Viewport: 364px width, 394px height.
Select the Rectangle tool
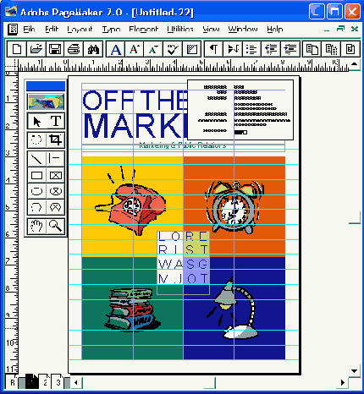coord(36,175)
